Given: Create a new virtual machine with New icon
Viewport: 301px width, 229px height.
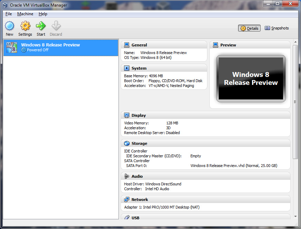Looking at the screenshot, I should (9, 26).
